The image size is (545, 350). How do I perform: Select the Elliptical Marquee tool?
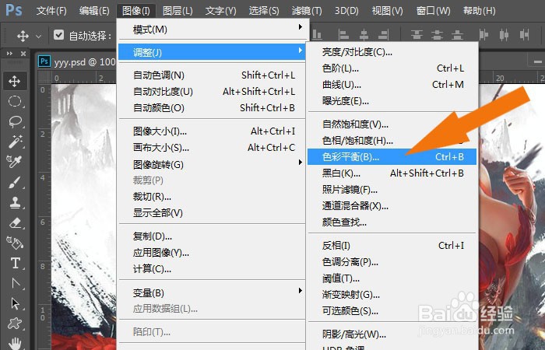point(14,101)
